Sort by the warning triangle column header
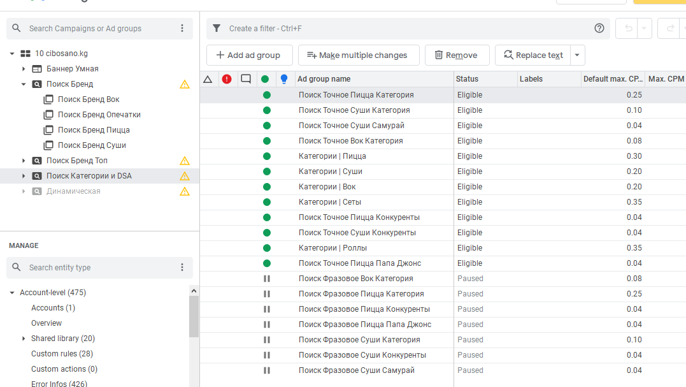 coord(208,79)
